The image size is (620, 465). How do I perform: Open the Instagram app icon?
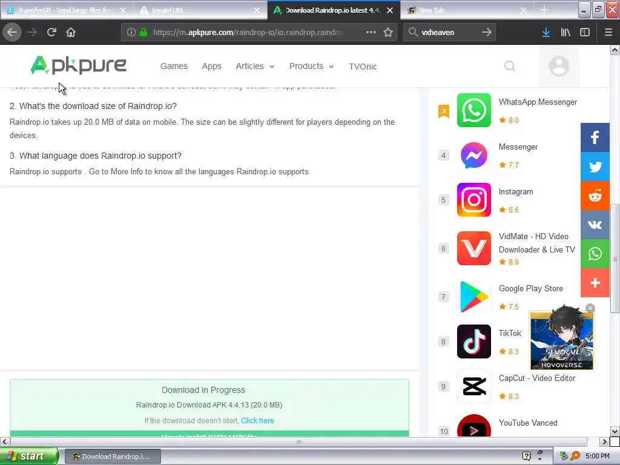(x=473, y=200)
